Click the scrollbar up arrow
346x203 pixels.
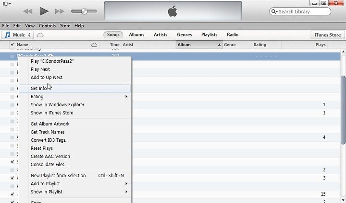pos(343,51)
